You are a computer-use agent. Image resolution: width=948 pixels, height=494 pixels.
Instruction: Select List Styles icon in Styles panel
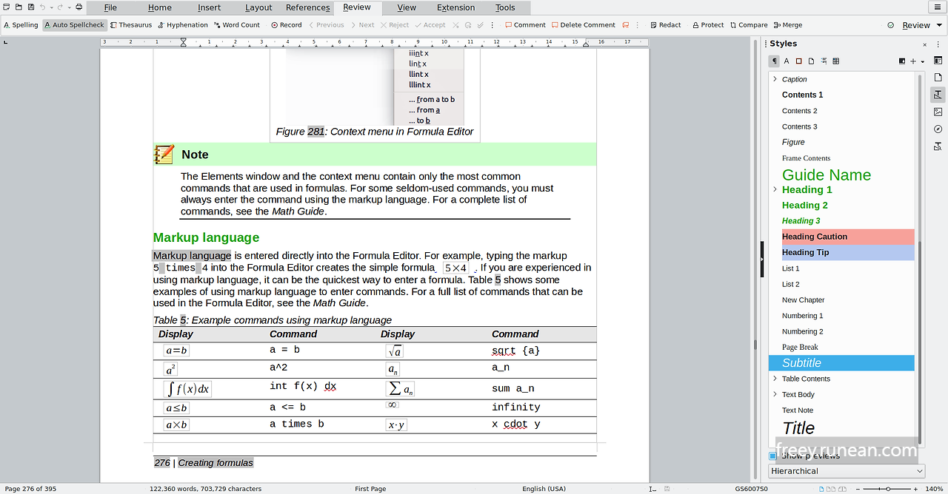[x=822, y=61]
